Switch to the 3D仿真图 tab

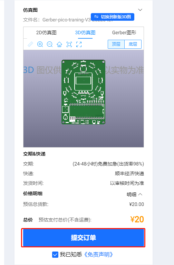(x=85, y=32)
